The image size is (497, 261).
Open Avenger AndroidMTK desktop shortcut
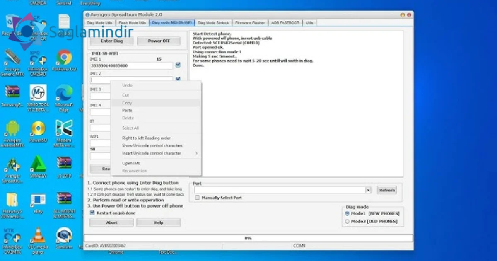pyautogui.click(x=12, y=134)
